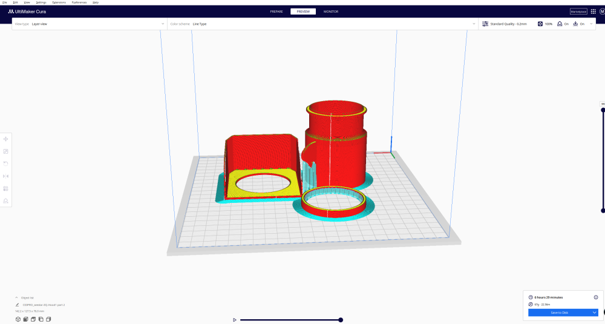Click the Save to Disk button
The image size is (605, 324).
[x=559, y=312]
